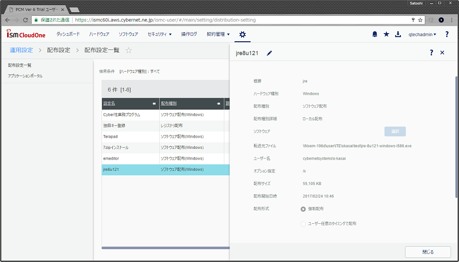Screen dimensions: 459x262
Task: Open the qtechadmin user dropdown
Action: tap(422, 35)
